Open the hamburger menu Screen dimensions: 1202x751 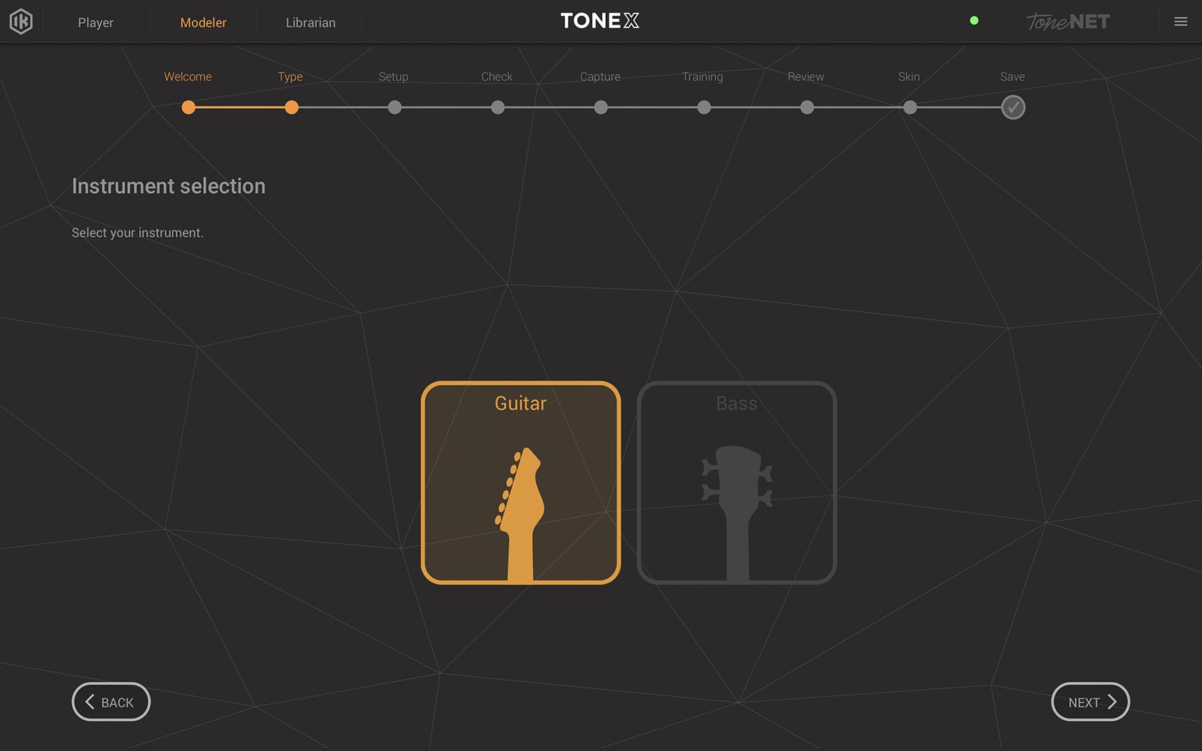[x=1180, y=21]
